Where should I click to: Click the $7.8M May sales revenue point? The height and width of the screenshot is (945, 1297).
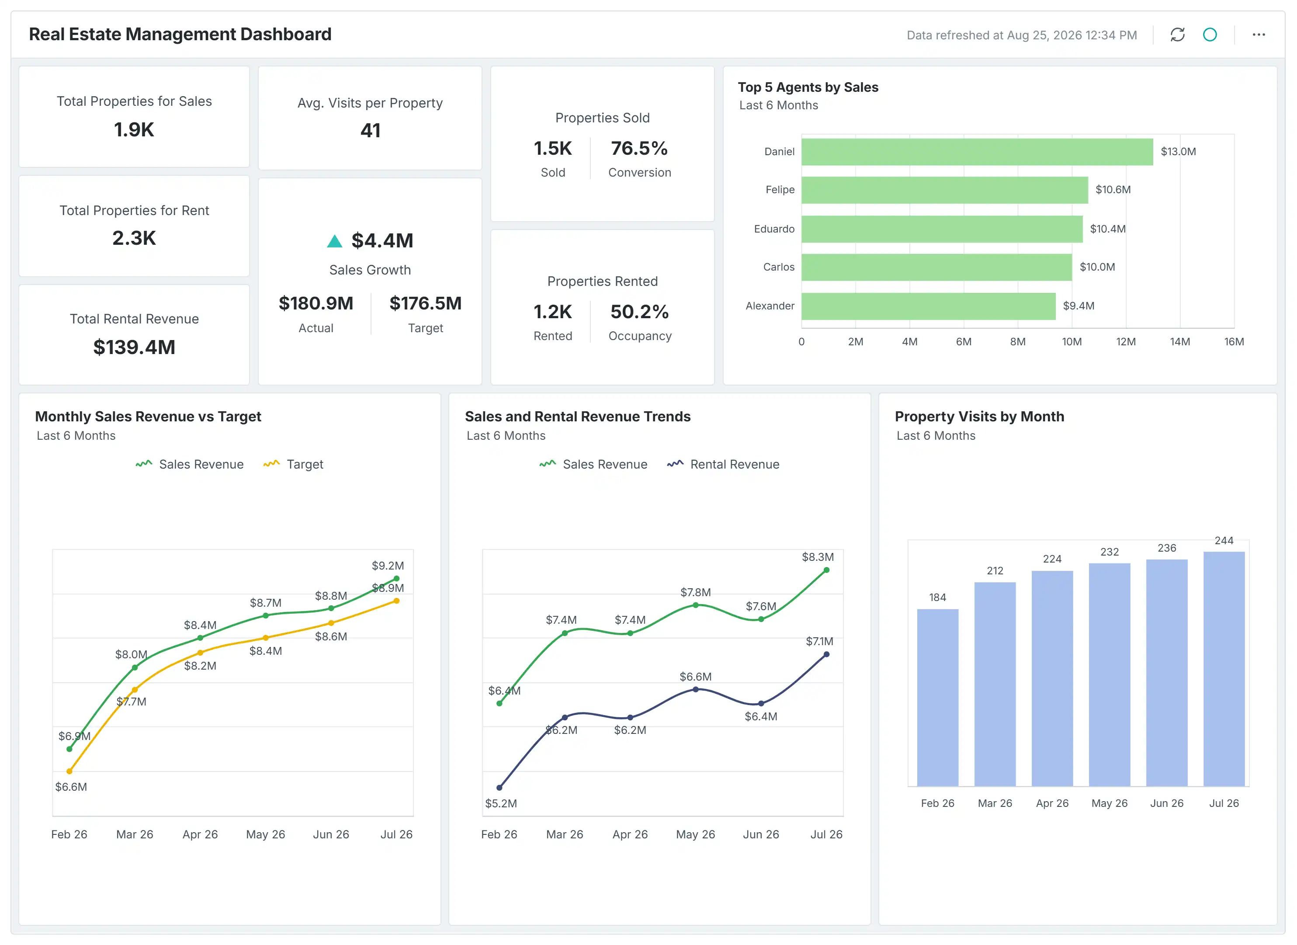click(695, 605)
